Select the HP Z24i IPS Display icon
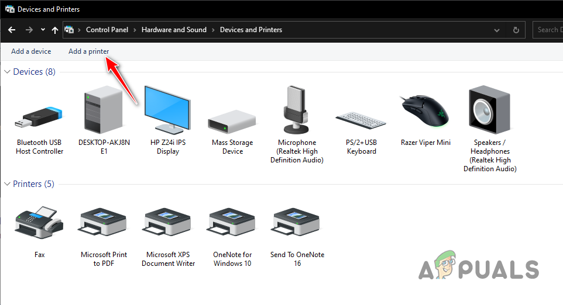The image size is (563, 305). coord(167,110)
